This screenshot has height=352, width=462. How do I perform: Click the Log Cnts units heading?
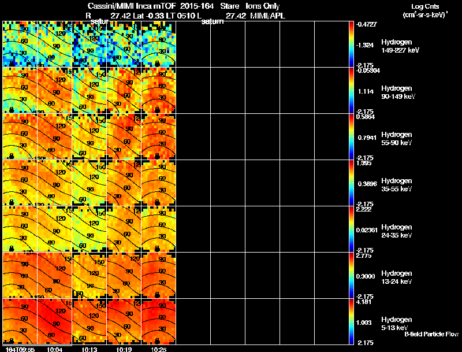(x=425, y=10)
